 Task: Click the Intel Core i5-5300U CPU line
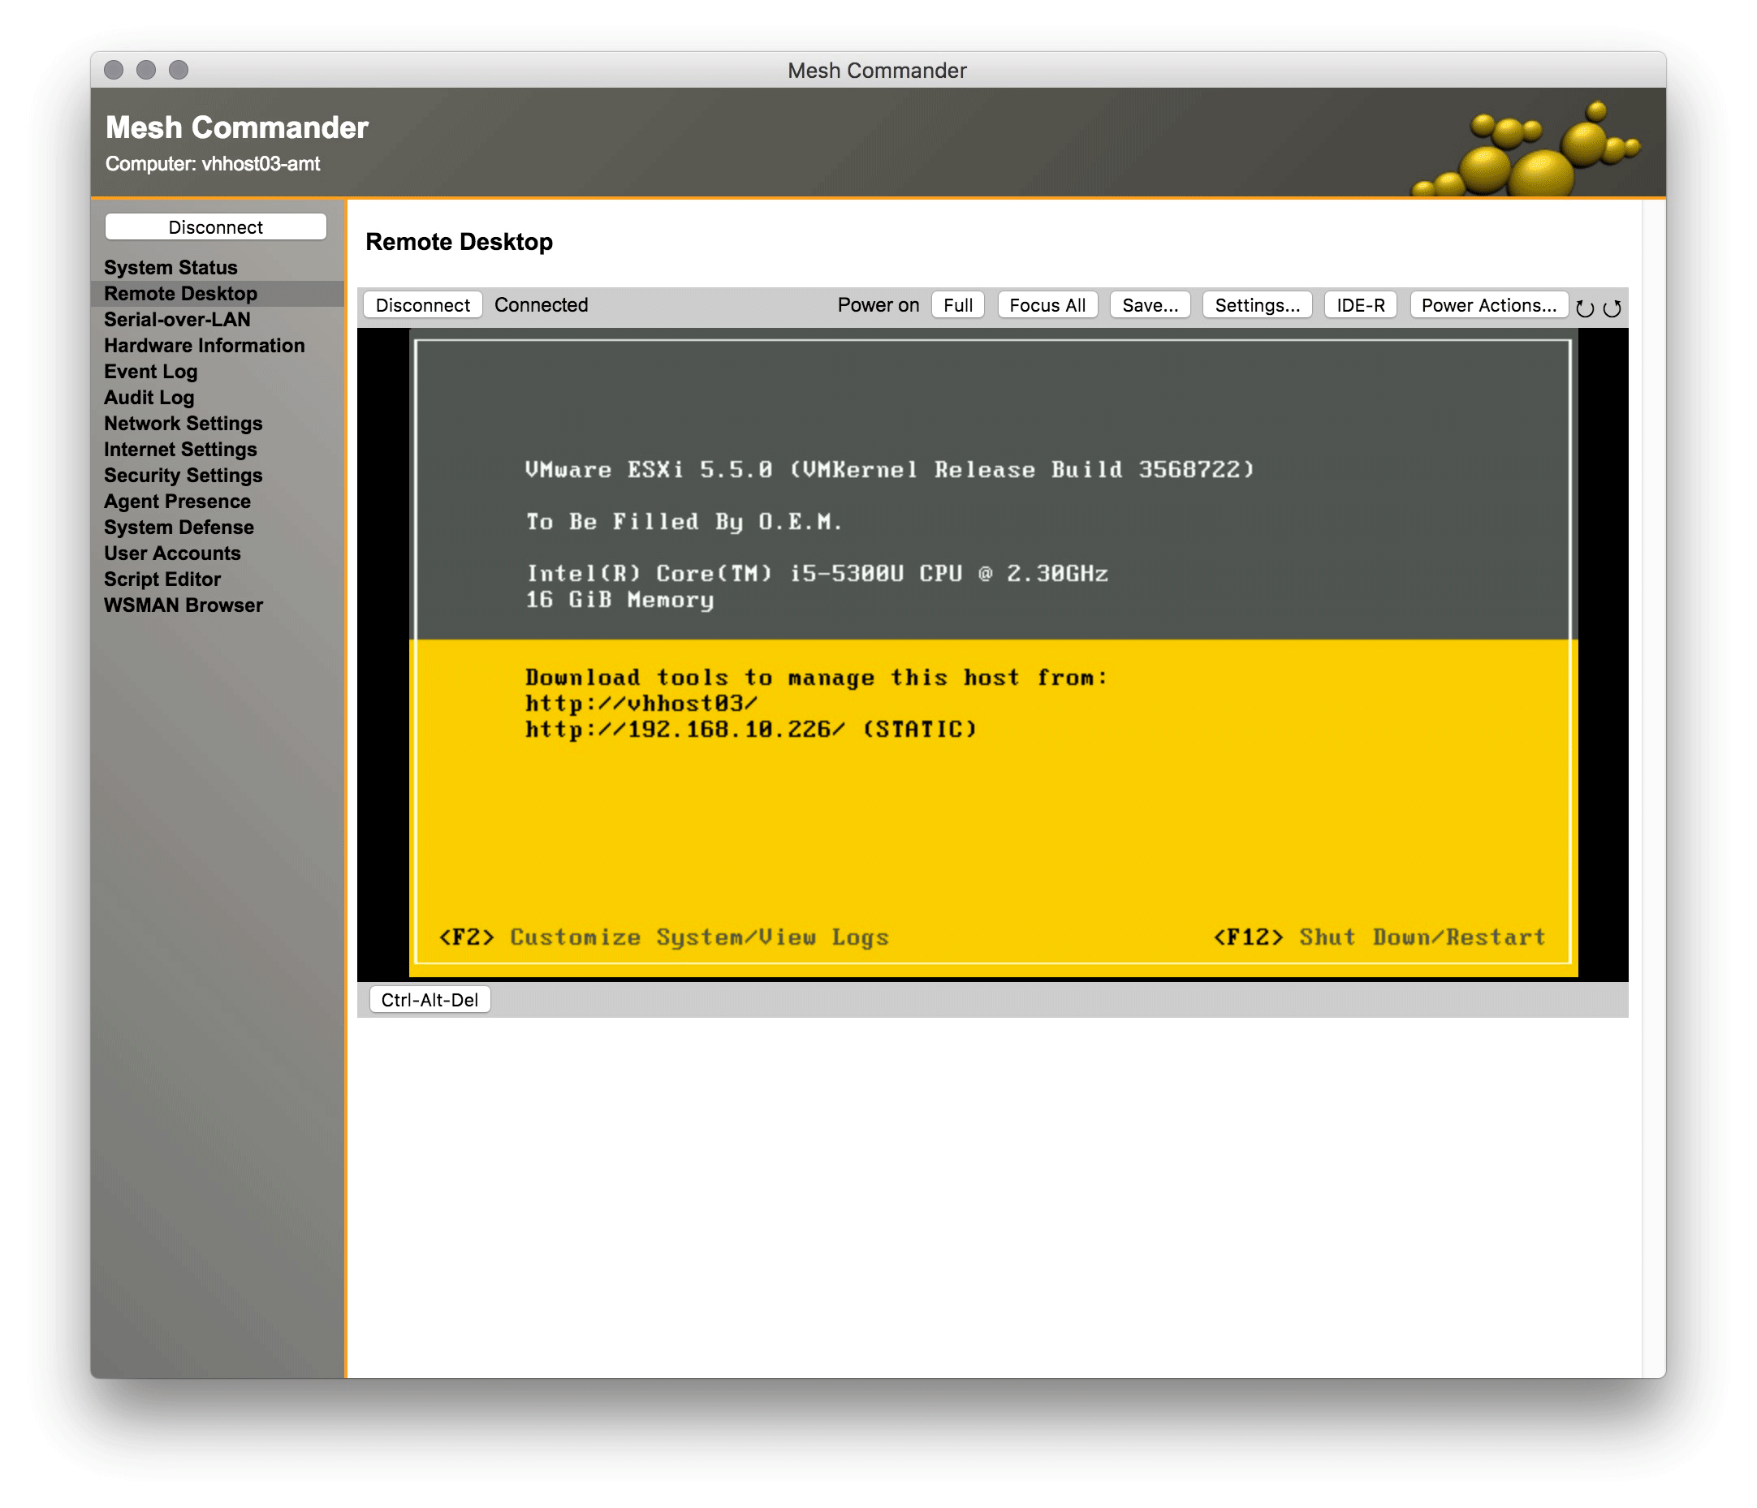[x=818, y=574]
